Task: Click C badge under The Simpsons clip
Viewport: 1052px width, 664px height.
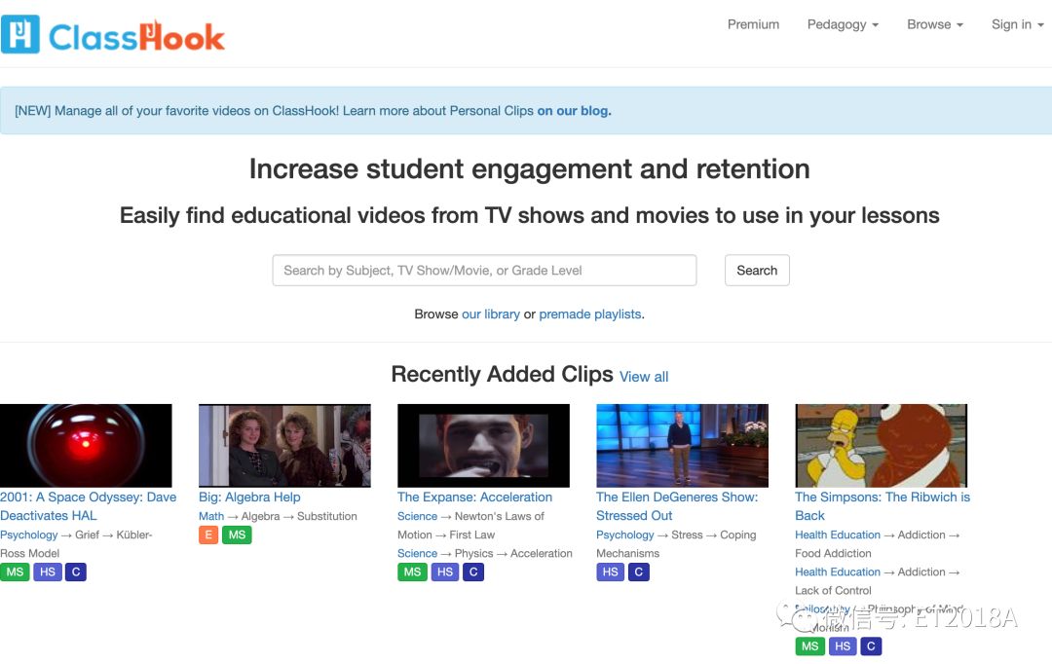Action: (871, 646)
